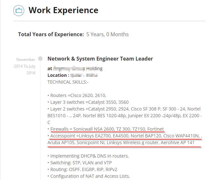Image resolution: width=210 pixels, height=180 pixels.
Task: Click Configuration of NAT and Access Lists line
Action: tap(89, 176)
